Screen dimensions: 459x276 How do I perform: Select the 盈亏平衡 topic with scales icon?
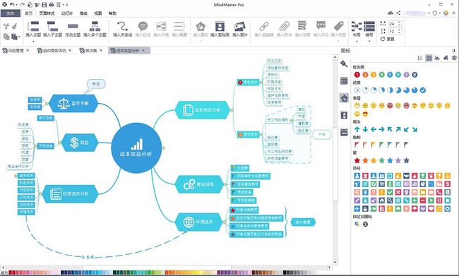pos(73,103)
